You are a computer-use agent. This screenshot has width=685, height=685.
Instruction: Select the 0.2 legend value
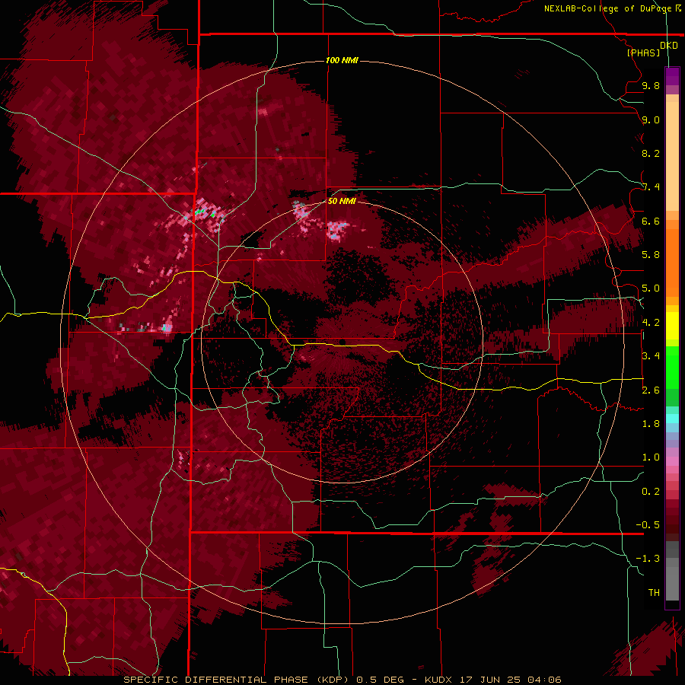tap(651, 492)
